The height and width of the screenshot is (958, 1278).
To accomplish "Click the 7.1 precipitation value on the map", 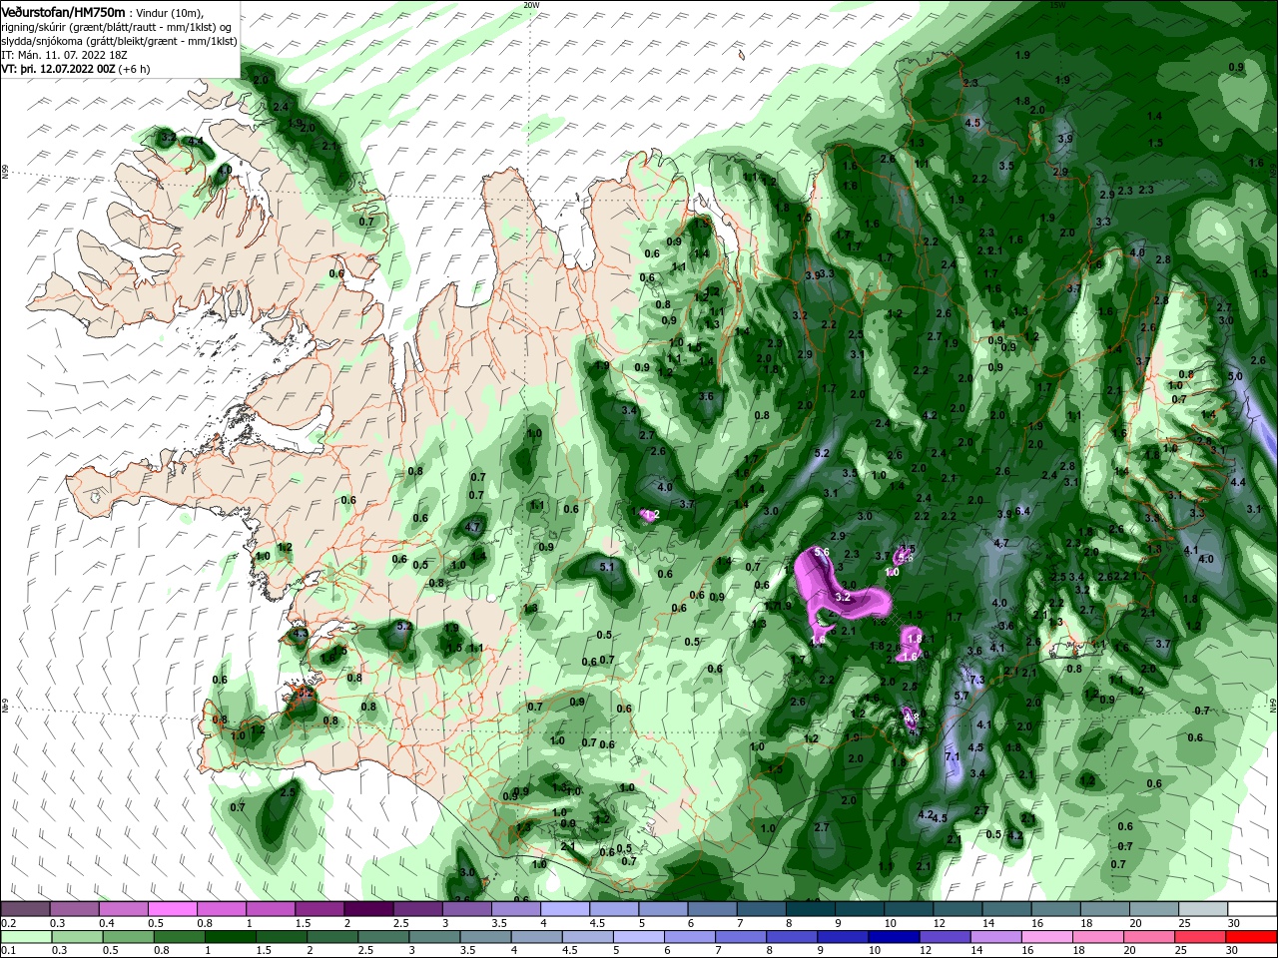I will click(x=952, y=757).
